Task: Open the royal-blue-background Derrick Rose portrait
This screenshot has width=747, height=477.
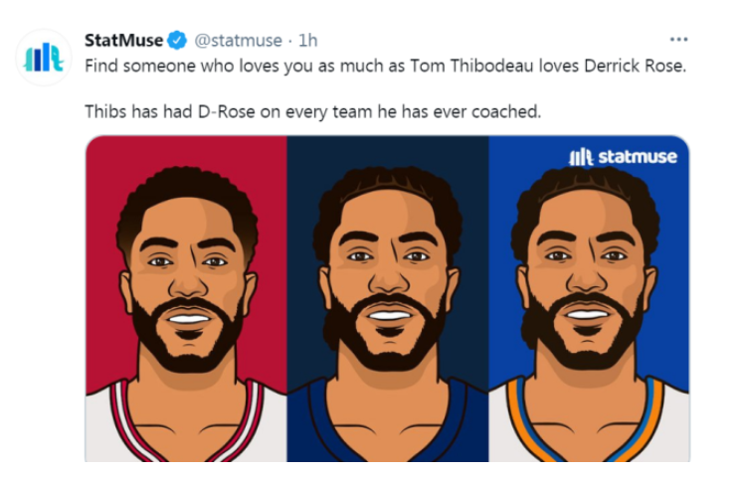Action: coord(589,298)
